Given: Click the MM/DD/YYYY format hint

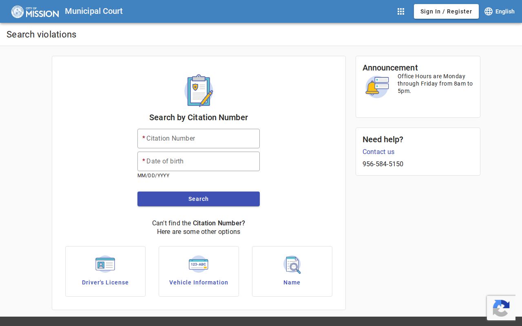Looking at the screenshot, I should pyautogui.click(x=153, y=176).
